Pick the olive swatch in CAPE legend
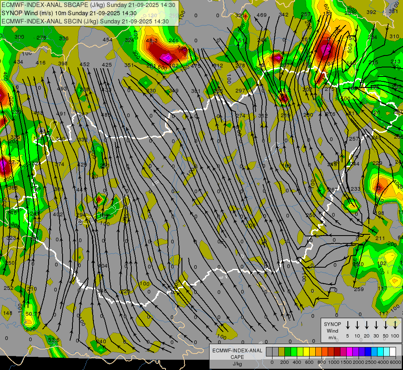 click(282, 351)
